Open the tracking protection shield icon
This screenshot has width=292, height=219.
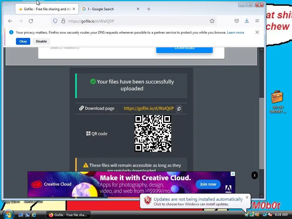click(55, 21)
